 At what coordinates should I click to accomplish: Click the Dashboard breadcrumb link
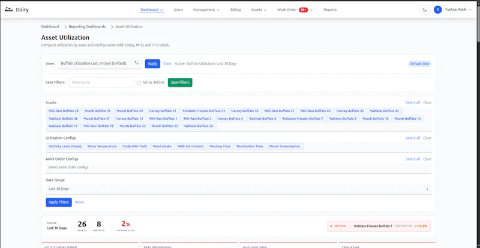[50, 26]
